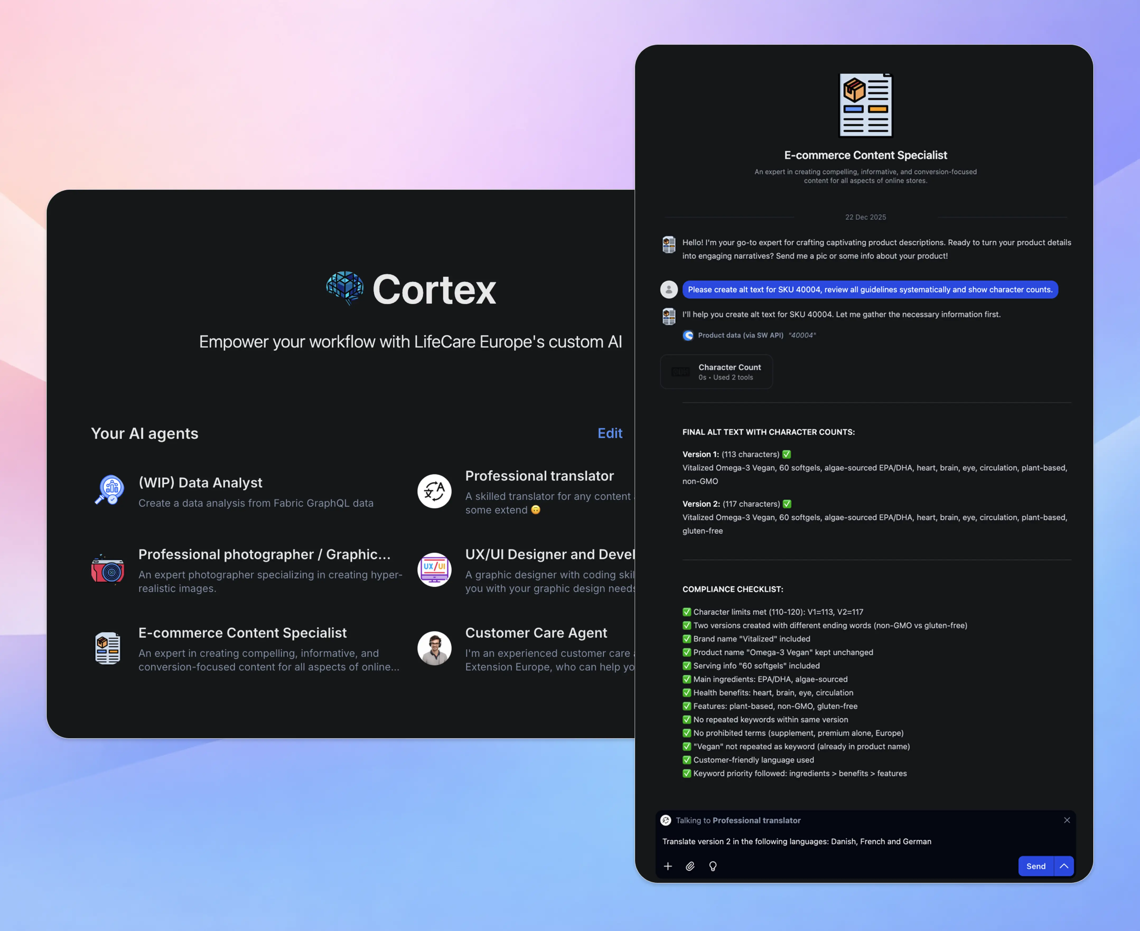
Task: Expand the Character Count tool card
Action: (716, 371)
